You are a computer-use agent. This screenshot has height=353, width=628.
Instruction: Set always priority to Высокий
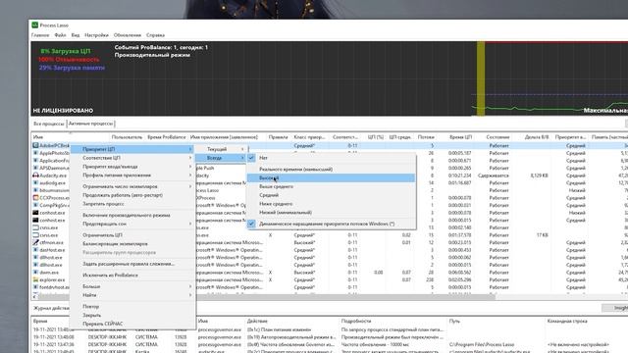click(x=331, y=177)
